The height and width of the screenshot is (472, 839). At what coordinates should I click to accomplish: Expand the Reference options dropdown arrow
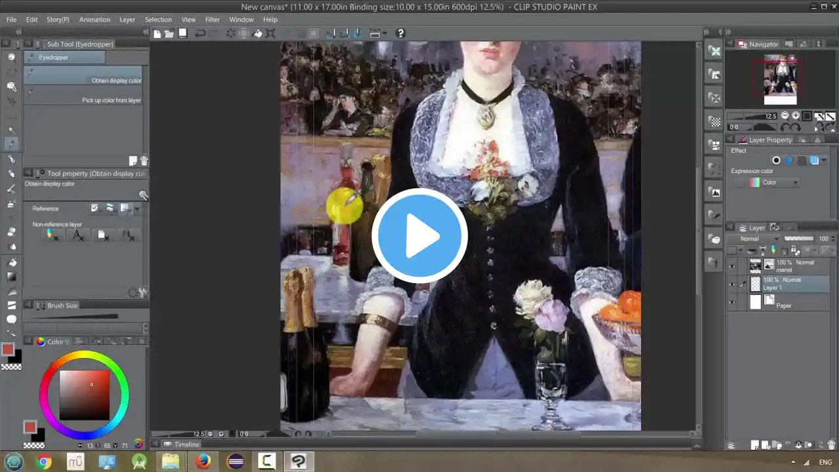(x=137, y=208)
